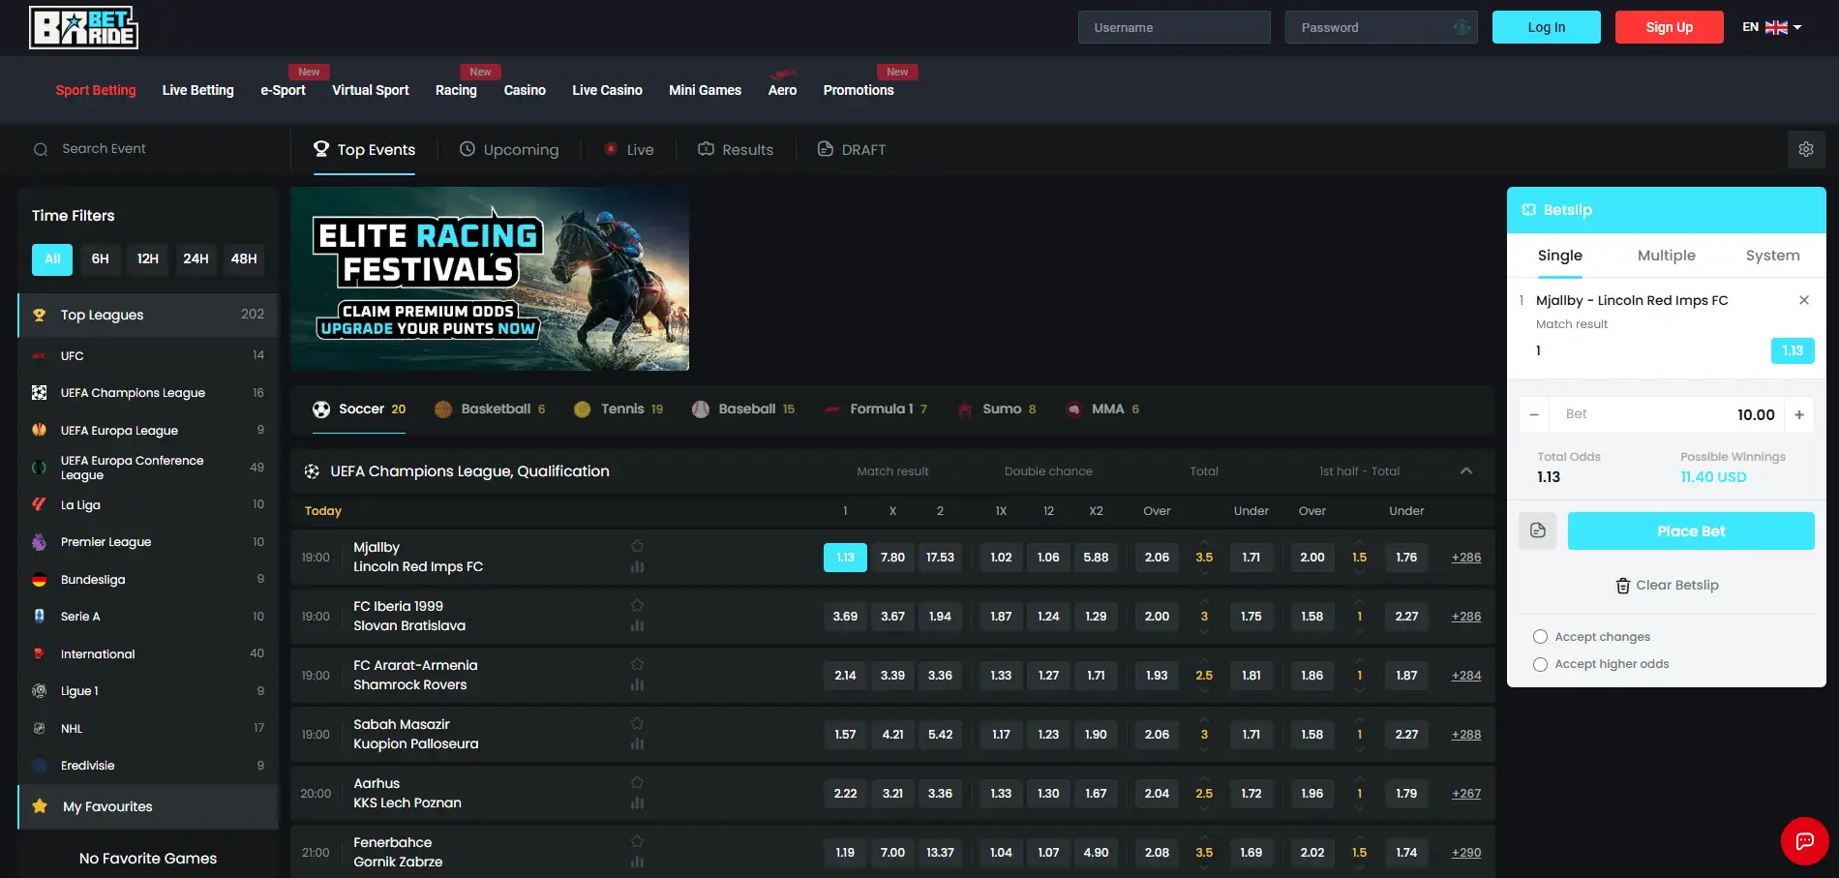Select Bundesliga in sidebar
1839x878 pixels.
[x=148, y=579]
